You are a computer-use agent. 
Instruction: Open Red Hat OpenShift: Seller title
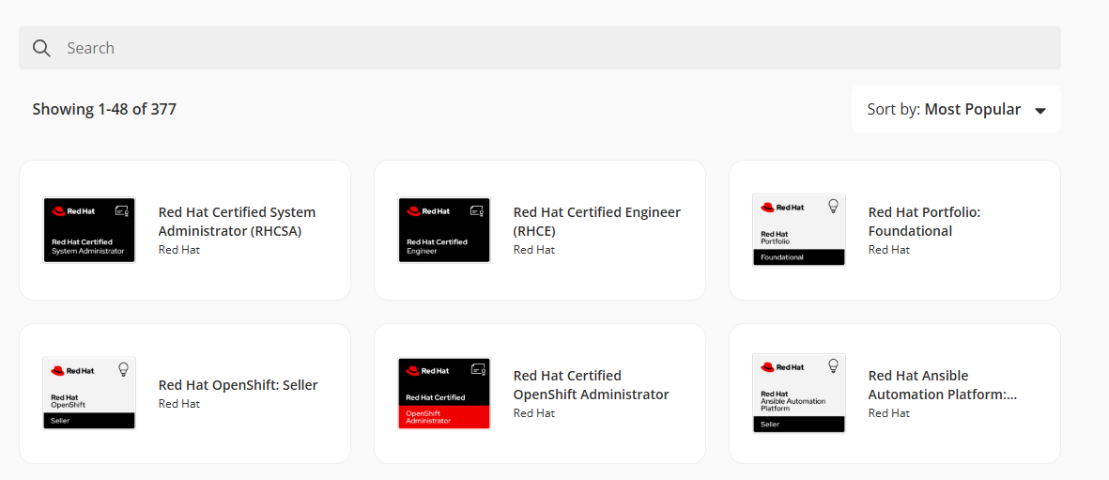pyautogui.click(x=239, y=385)
